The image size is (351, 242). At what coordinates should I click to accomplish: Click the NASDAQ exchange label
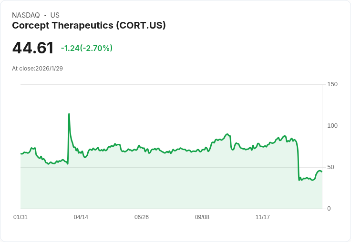26,15
